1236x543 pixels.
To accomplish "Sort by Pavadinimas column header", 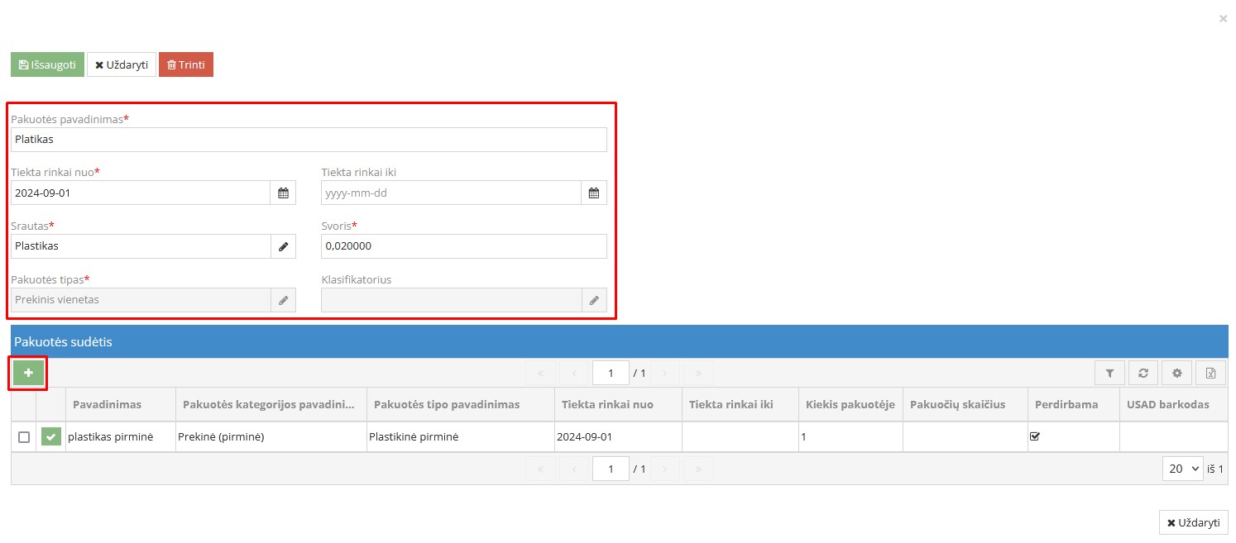I will (x=107, y=405).
